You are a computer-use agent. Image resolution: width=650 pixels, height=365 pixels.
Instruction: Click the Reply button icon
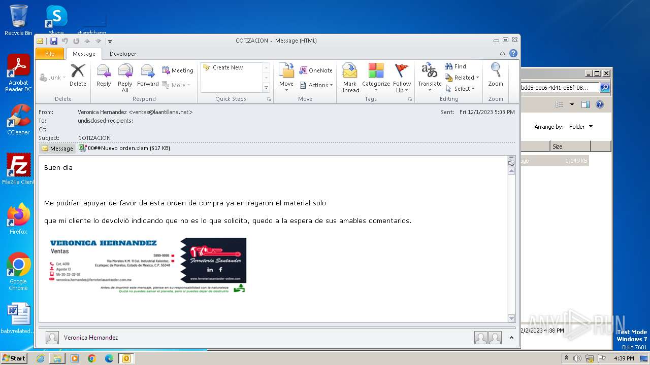[x=104, y=75]
